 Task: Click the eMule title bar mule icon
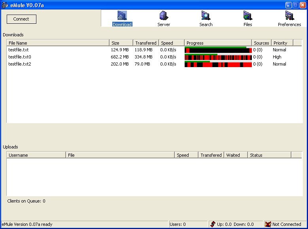(5, 5)
